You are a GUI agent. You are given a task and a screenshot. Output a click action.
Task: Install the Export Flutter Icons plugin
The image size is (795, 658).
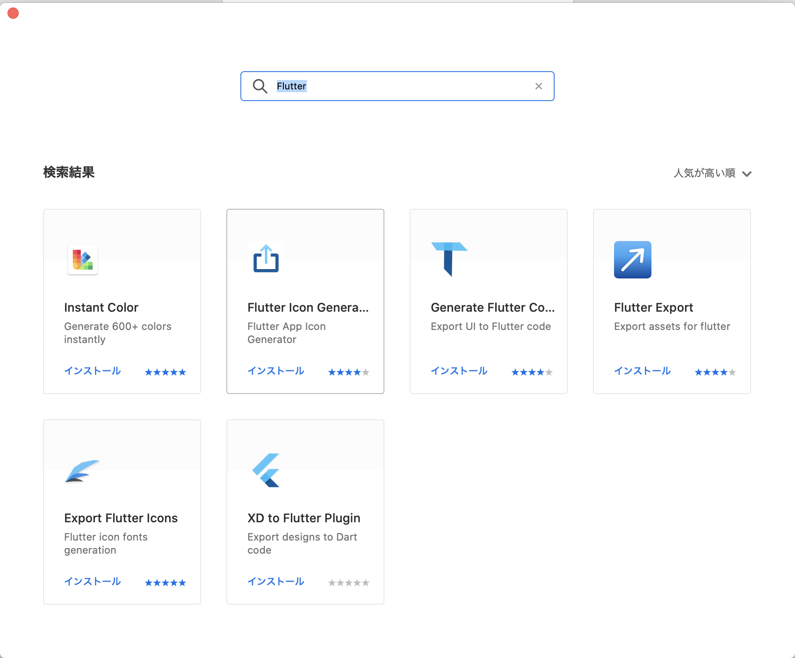click(x=93, y=581)
